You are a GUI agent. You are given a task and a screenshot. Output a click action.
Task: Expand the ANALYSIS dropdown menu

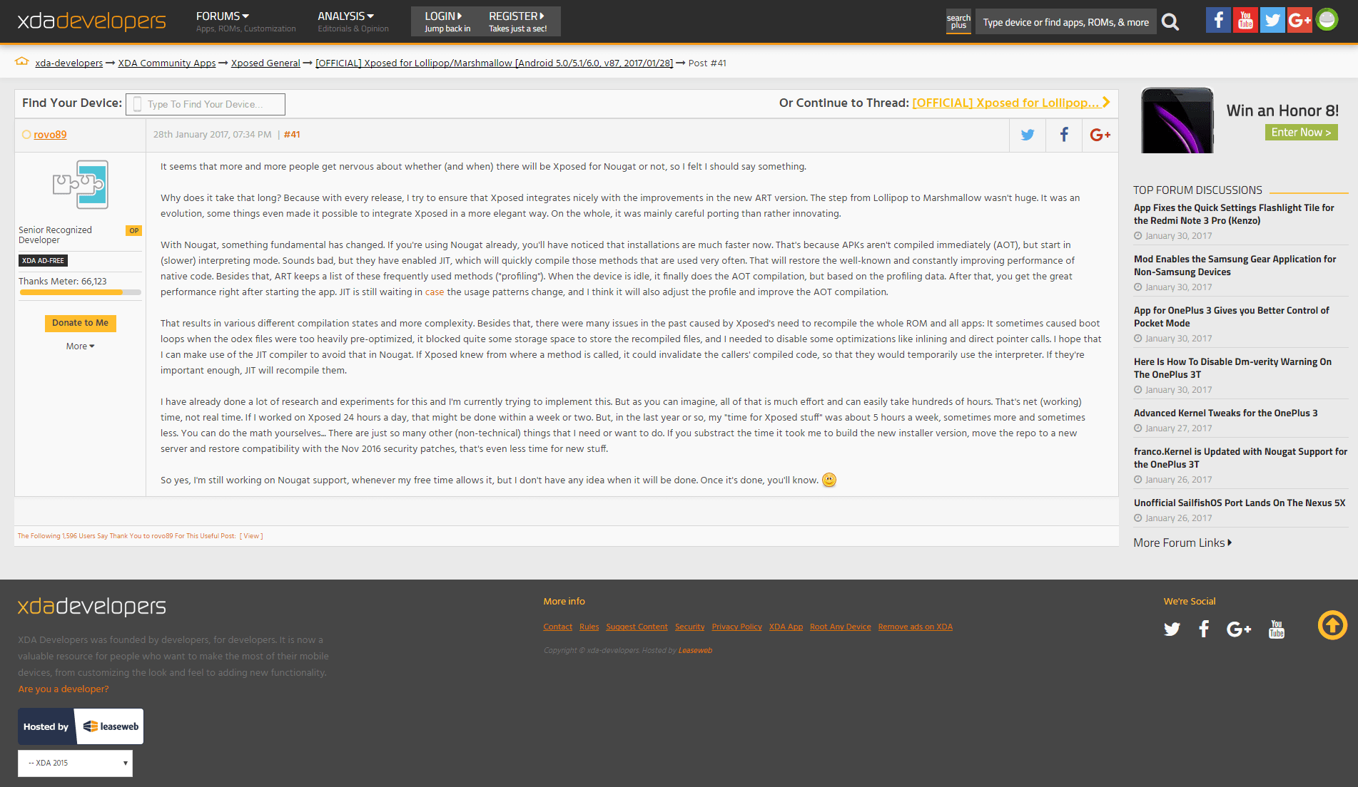[x=345, y=16]
